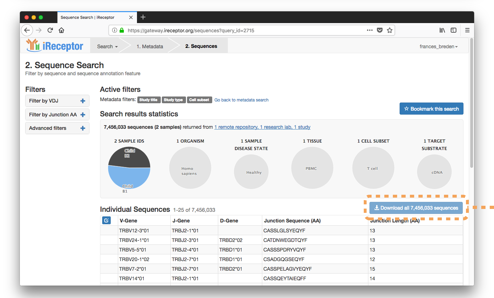Click the T cell subset circle
The image size is (494, 298).
pyautogui.click(x=373, y=168)
